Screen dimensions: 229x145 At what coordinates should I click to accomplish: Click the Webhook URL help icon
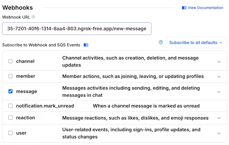[33, 17]
